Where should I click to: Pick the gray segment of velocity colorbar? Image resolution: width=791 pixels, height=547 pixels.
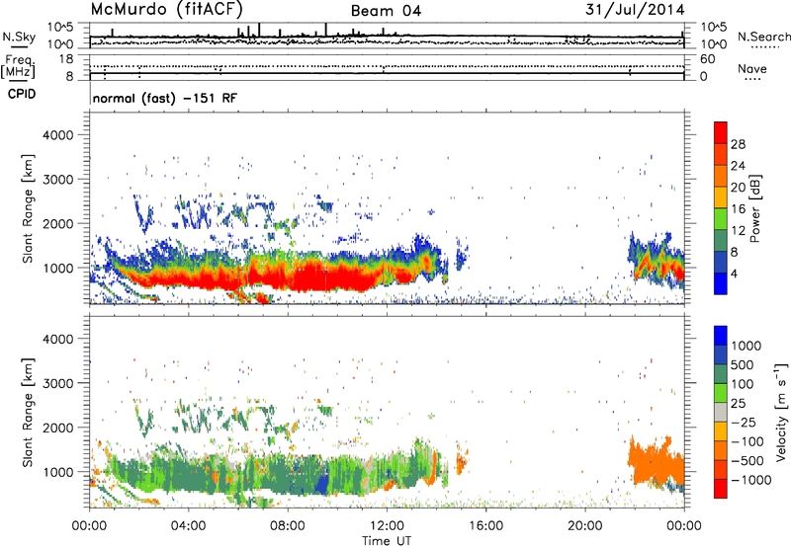click(721, 413)
